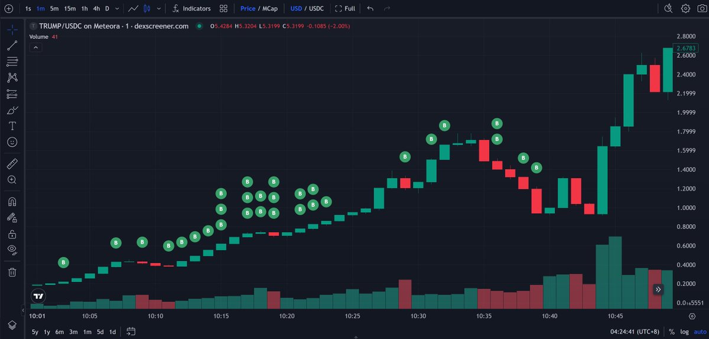Collapse the indicator legend chevron
Viewport: 709px width, 339px height.
click(x=35, y=47)
